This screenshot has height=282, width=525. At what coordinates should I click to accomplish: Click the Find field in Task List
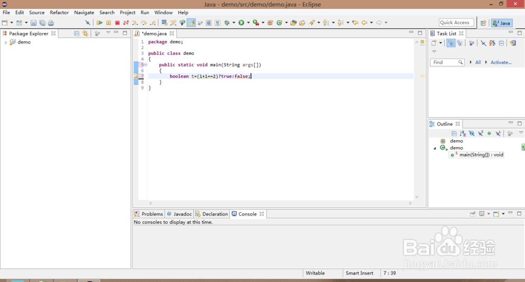click(x=447, y=62)
